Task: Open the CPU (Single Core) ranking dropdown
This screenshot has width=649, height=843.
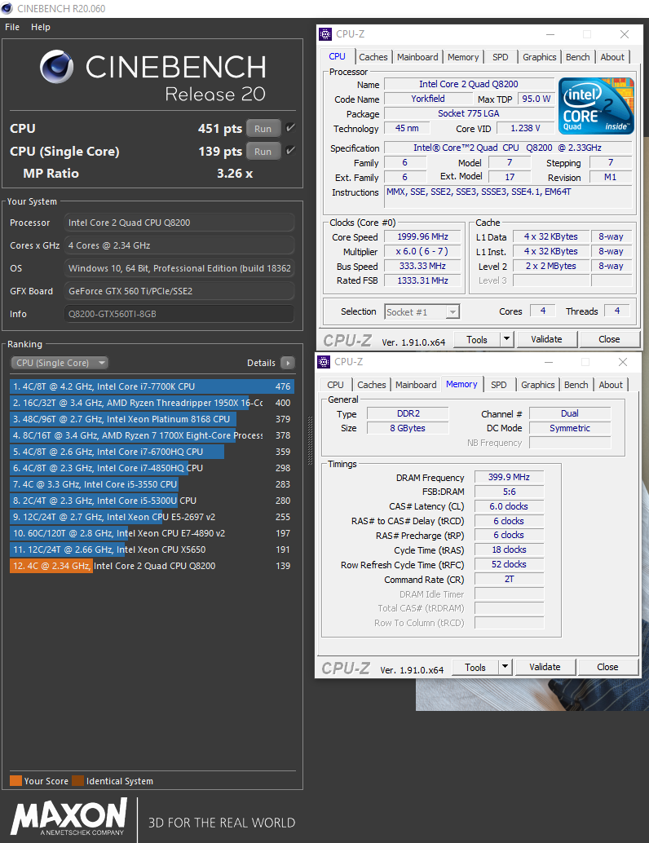Action: pos(60,363)
